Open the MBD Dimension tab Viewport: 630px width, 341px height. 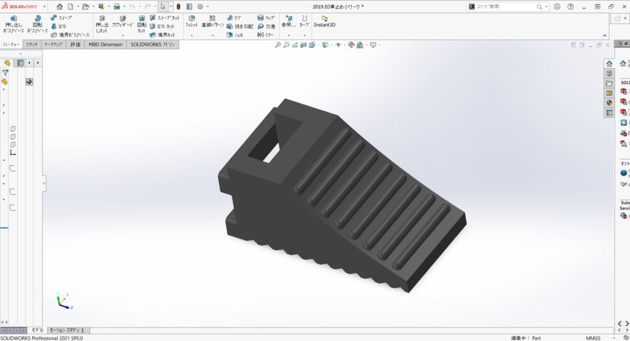[105, 45]
